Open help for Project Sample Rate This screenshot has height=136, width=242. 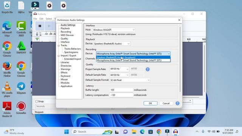[147, 69]
